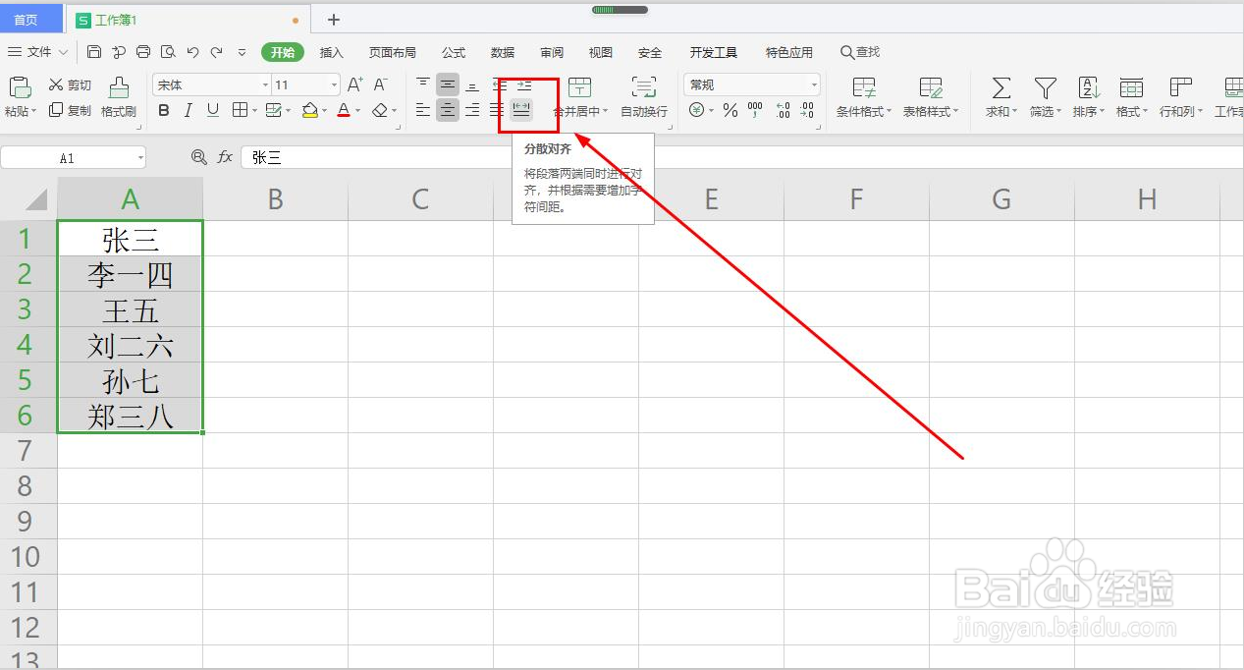
Task: Switch to the 公式 tab
Action: click(454, 52)
